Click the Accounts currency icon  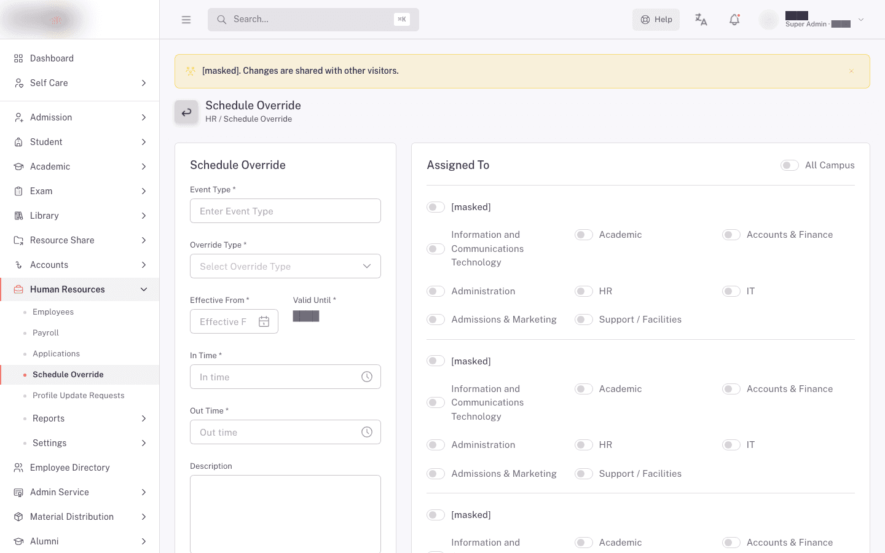click(18, 265)
